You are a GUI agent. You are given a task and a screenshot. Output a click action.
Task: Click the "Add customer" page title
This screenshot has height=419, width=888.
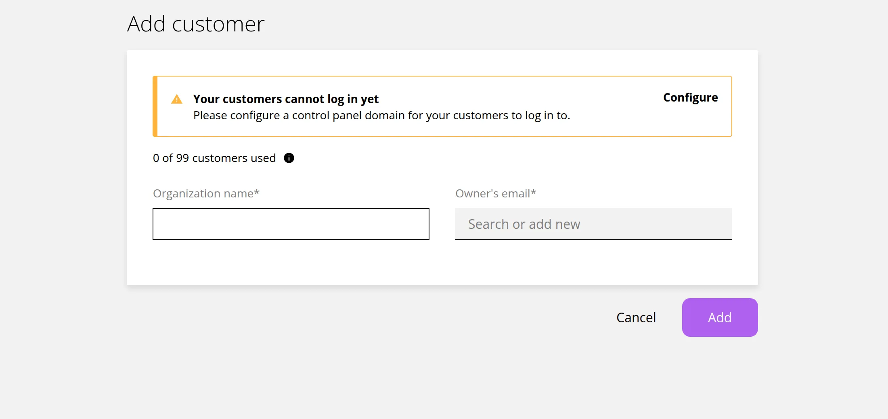(196, 24)
